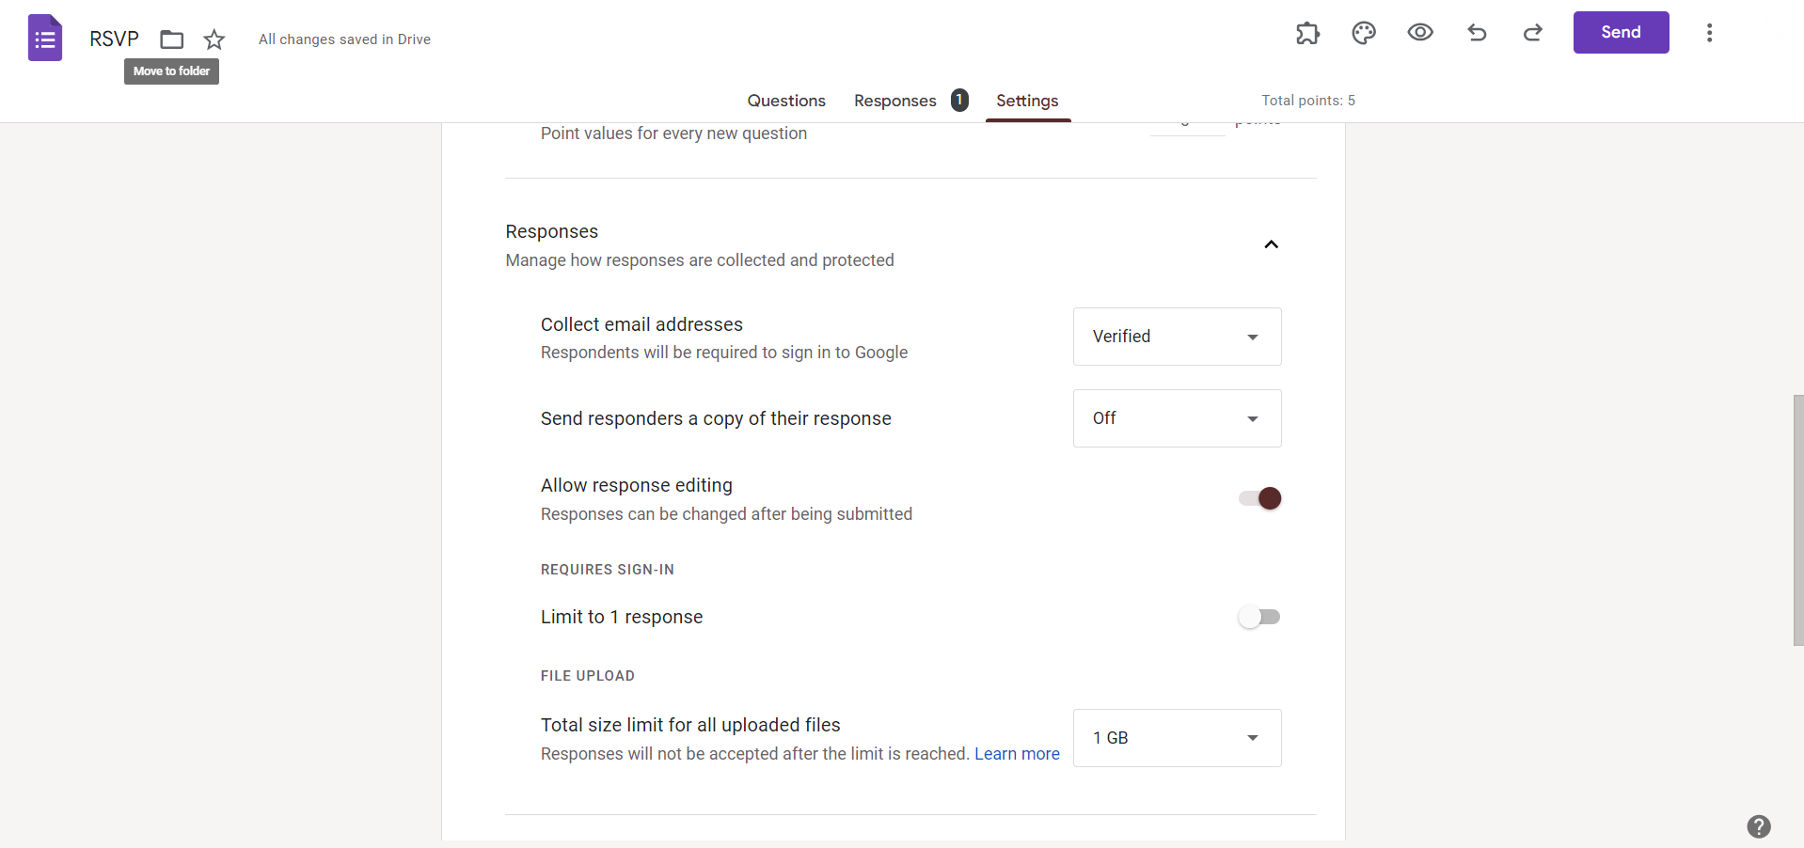
Task: Open the customize theme palette icon
Action: point(1364,33)
